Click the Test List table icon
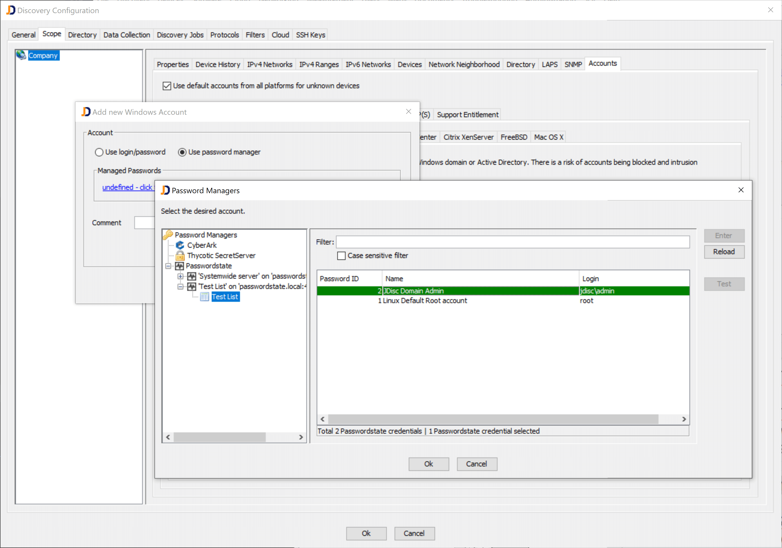This screenshot has width=782, height=548. (204, 297)
